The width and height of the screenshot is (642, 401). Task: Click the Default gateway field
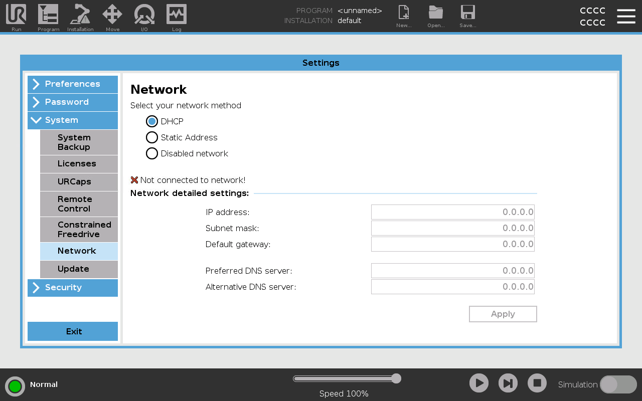[453, 244]
